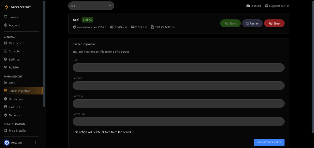Open account options three-dot menu
The width and height of the screenshot is (314, 148).
pos(36,143)
